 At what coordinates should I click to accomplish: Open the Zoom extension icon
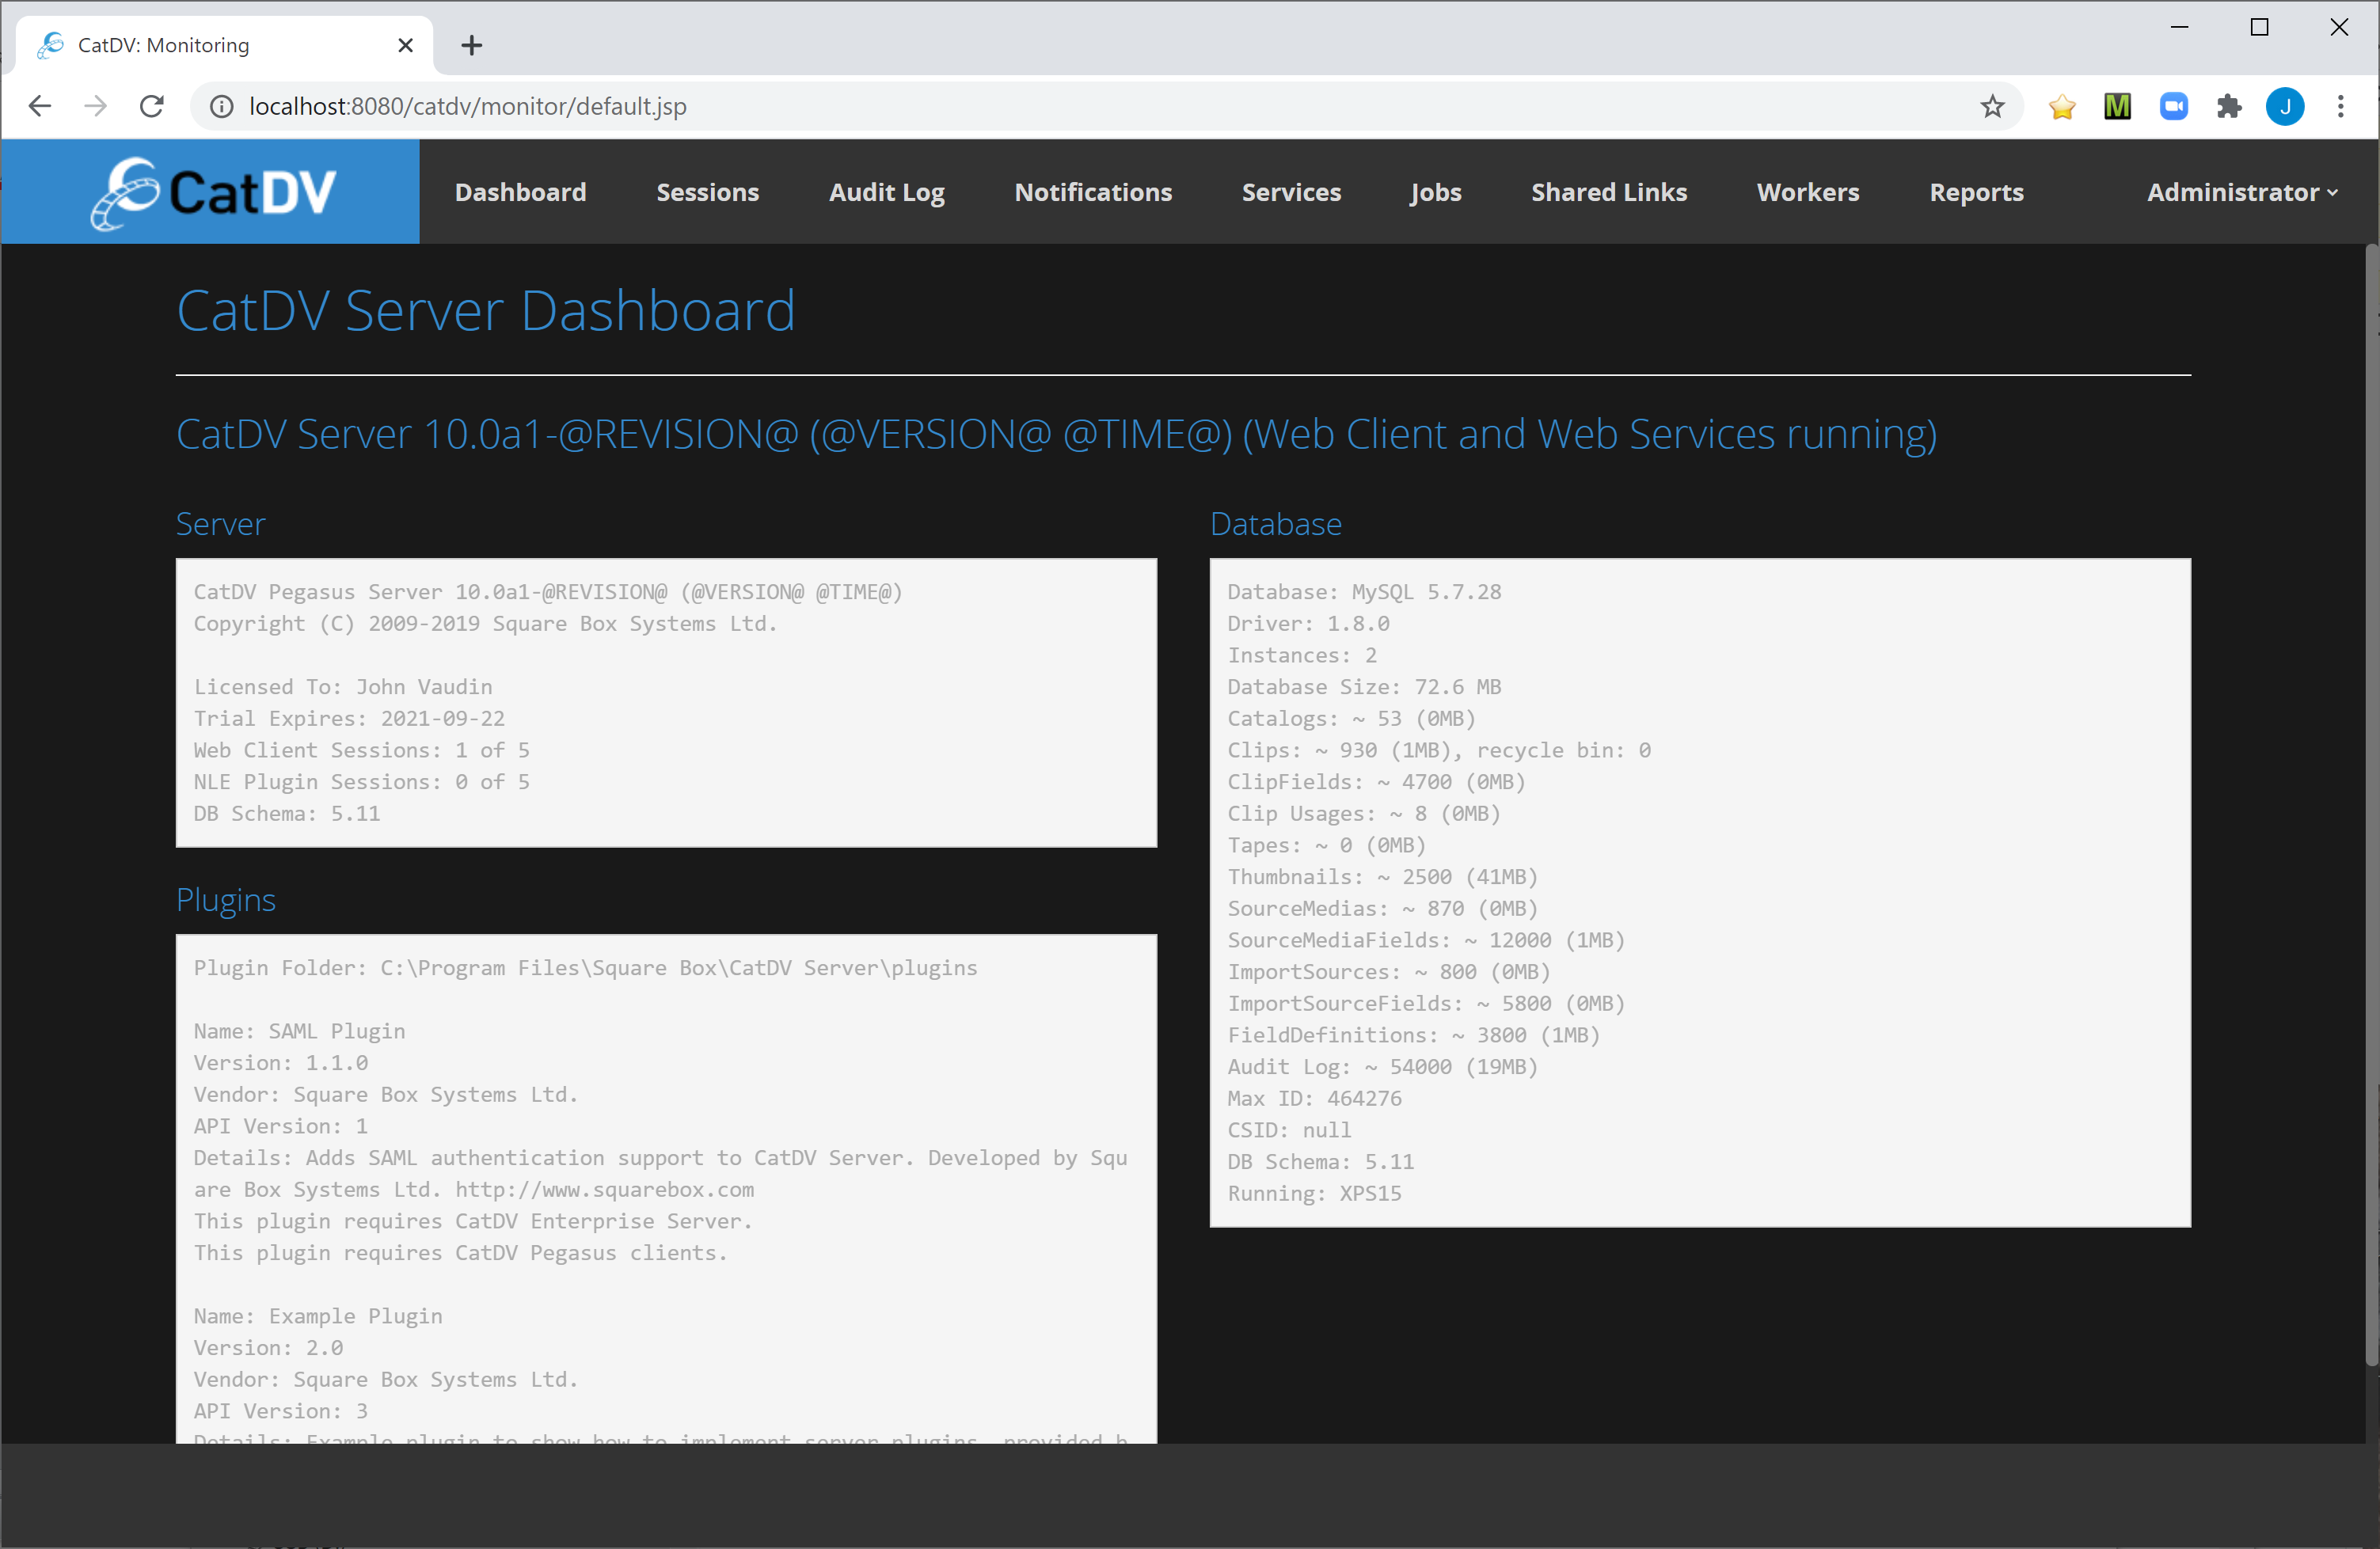[x=2174, y=106]
